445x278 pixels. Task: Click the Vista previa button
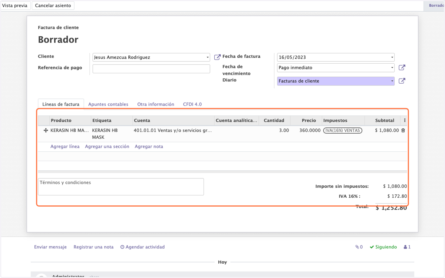tap(15, 6)
